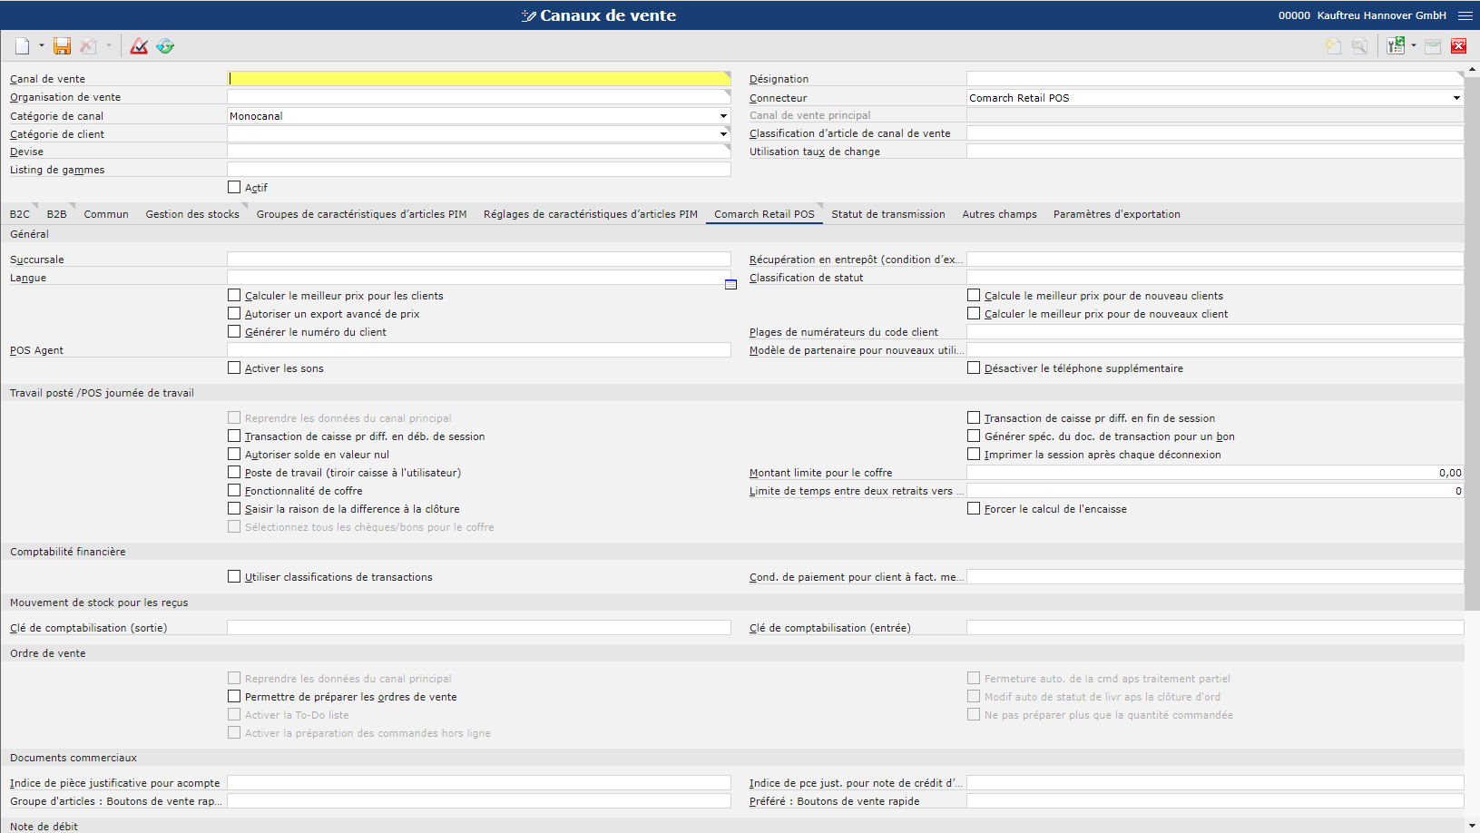1480x833 pixels.
Task: Click the greyed-out delete document icon
Action: point(88,46)
